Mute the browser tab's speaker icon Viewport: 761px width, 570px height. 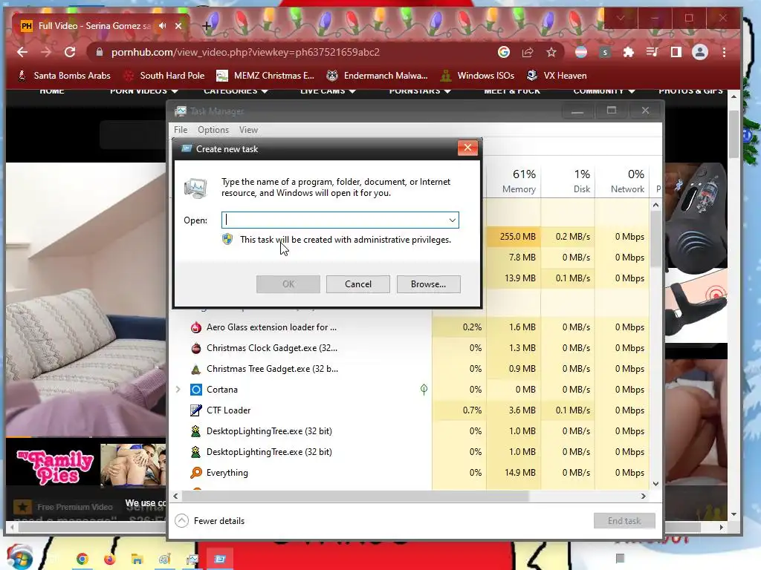coord(162,26)
